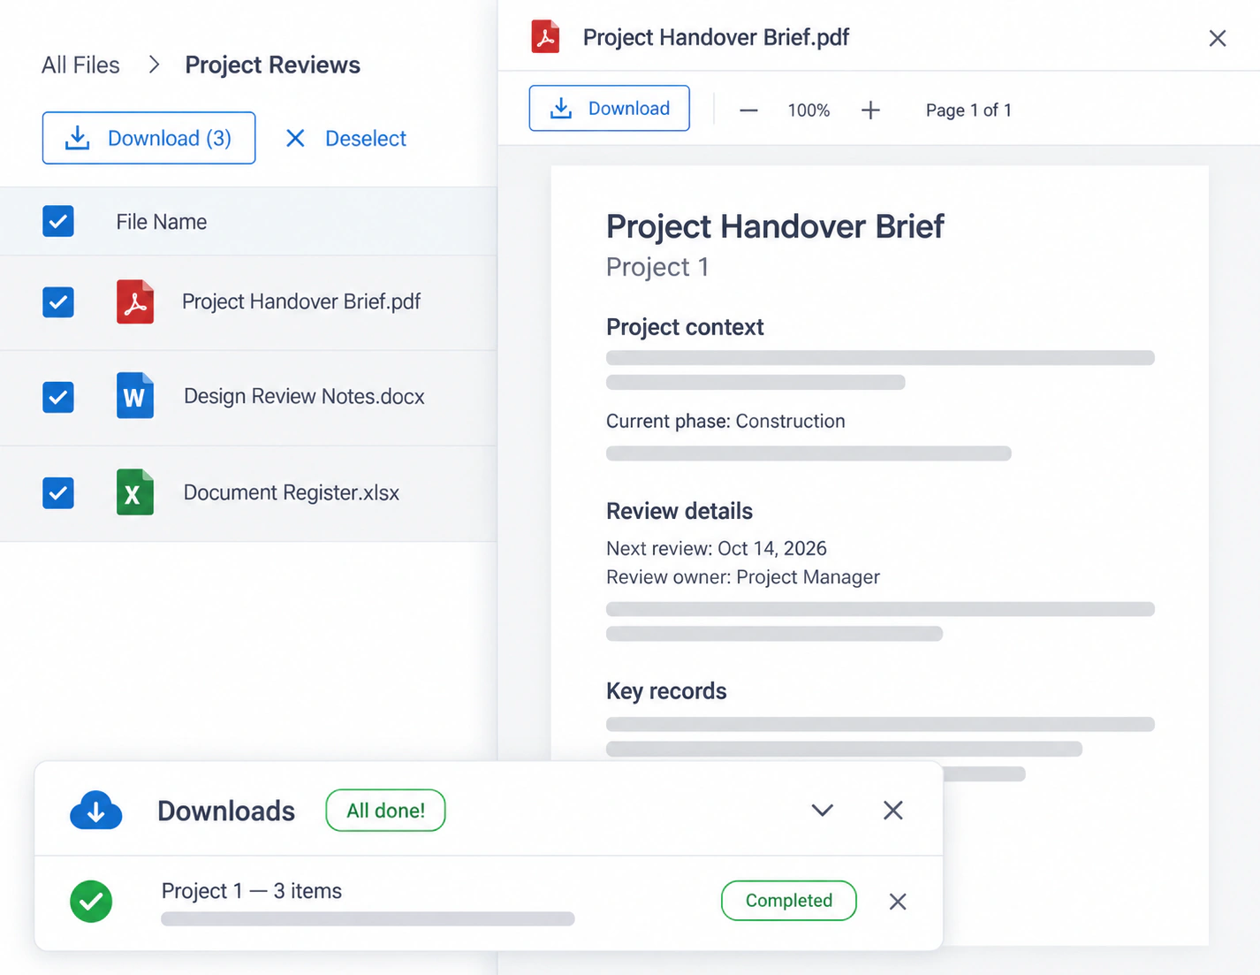Uncheck Project Handover Brief.pdf checkbox
The image size is (1260, 975).
coord(58,302)
